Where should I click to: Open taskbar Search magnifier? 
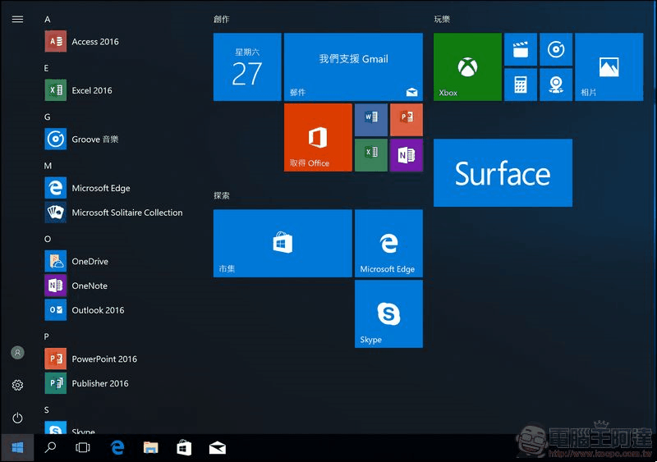(50, 448)
